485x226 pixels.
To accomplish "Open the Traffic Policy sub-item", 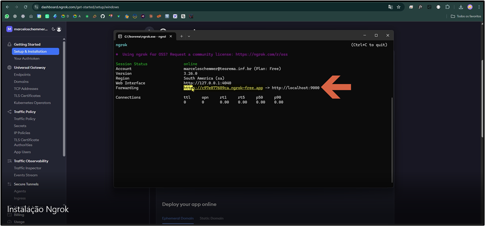I will 25,119.
